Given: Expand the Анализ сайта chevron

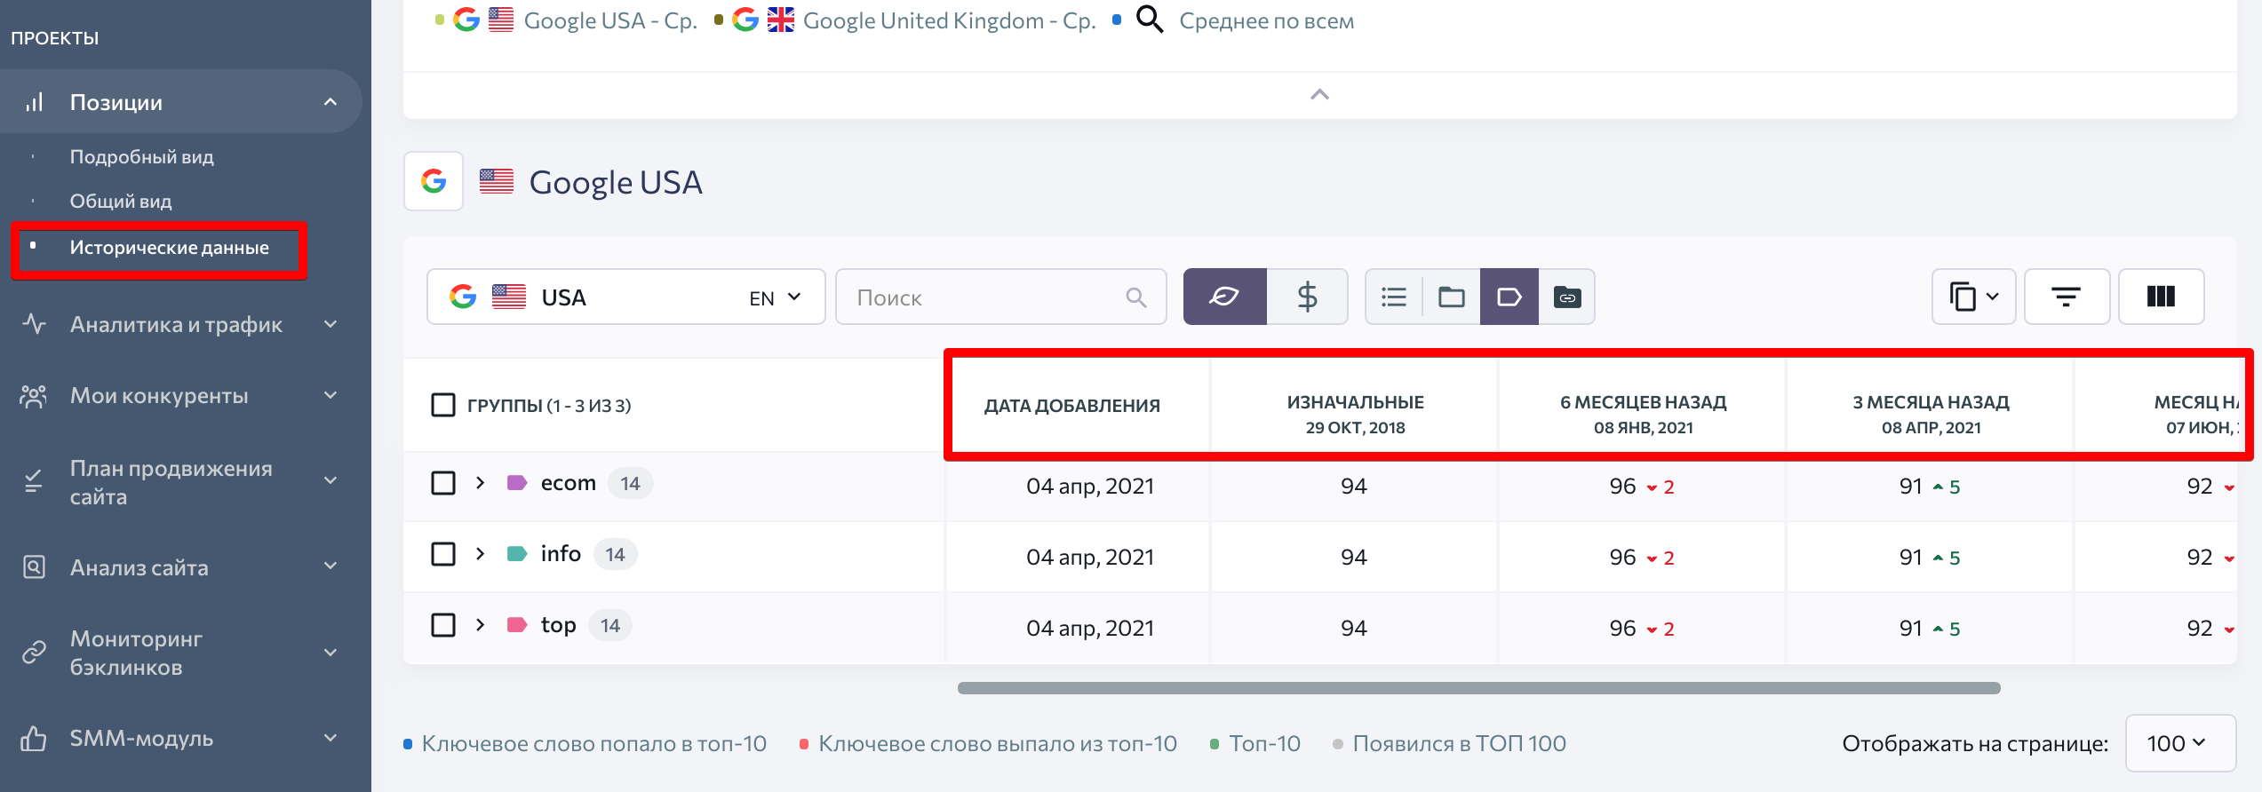Looking at the screenshot, I should [x=331, y=566].
